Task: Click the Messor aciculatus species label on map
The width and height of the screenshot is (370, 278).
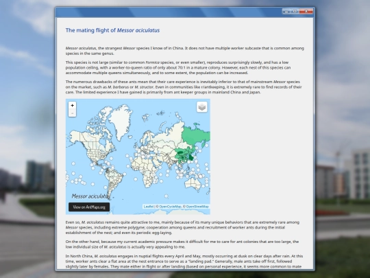Action: (x=90, y=196)
